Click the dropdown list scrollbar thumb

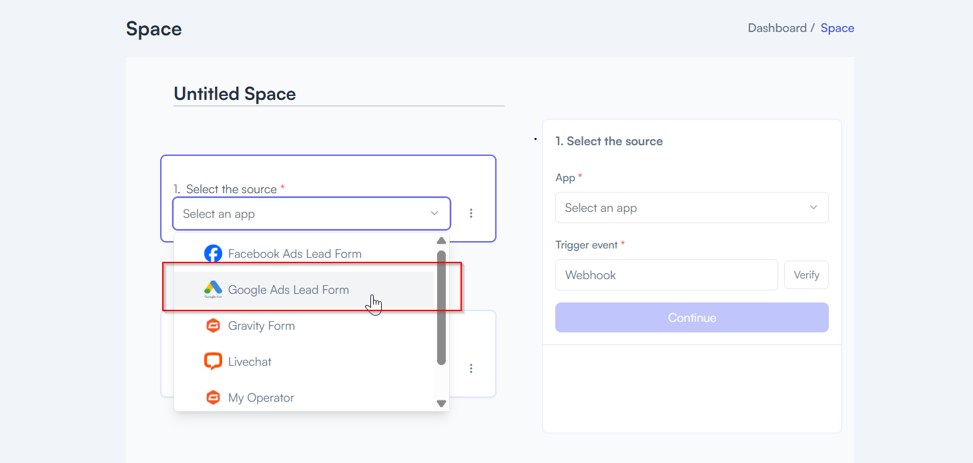(x=441, y=308)
